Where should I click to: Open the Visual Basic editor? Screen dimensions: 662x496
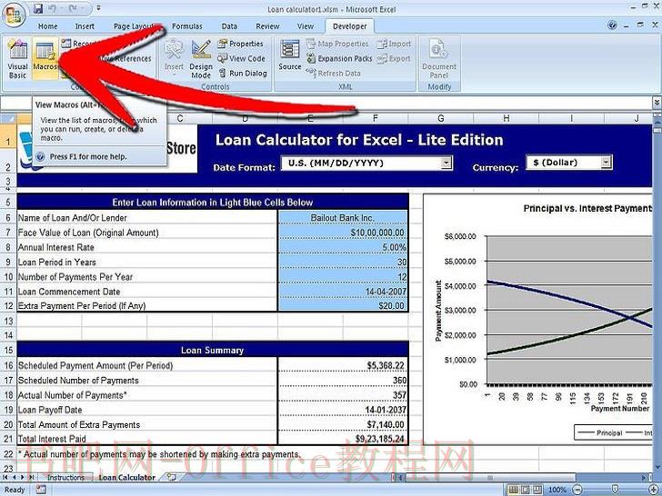click(x=18, y=59)
